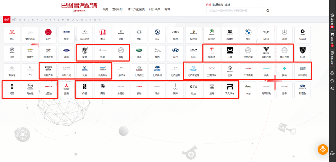This screenshot has width=336, height=162.
Task: Open the Buick 别克 brand card
Action: pyautogui.click(x=12, y=53)
